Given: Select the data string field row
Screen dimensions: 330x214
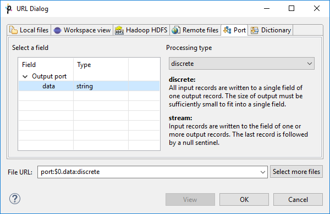Looking at the screenshot, I should pyautogui.click(x=89, y=86).
